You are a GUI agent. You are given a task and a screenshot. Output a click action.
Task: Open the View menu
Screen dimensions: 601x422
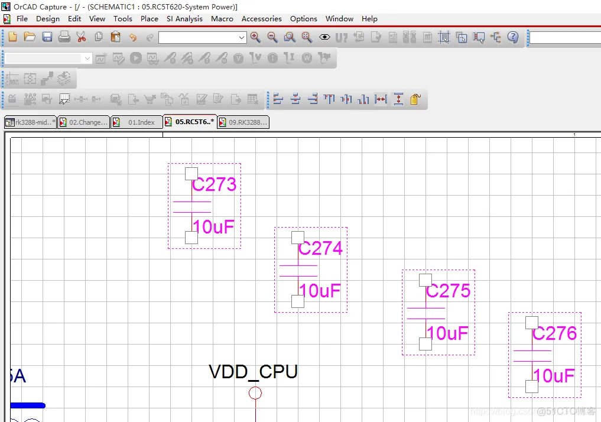pos(98,19)
